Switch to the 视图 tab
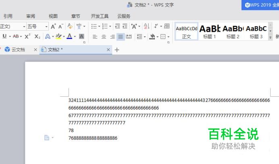Viewport: 279px width, 164px height. pos(53,16)
